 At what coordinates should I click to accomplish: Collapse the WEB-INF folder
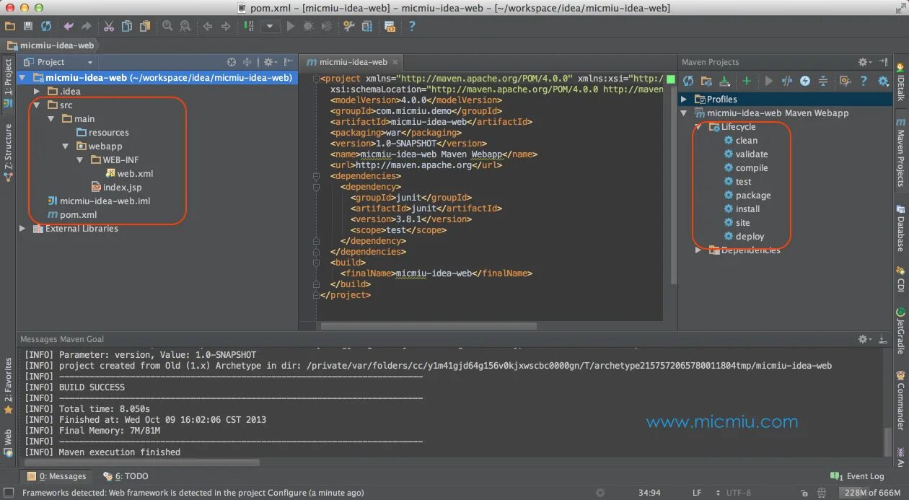[80, 160]
